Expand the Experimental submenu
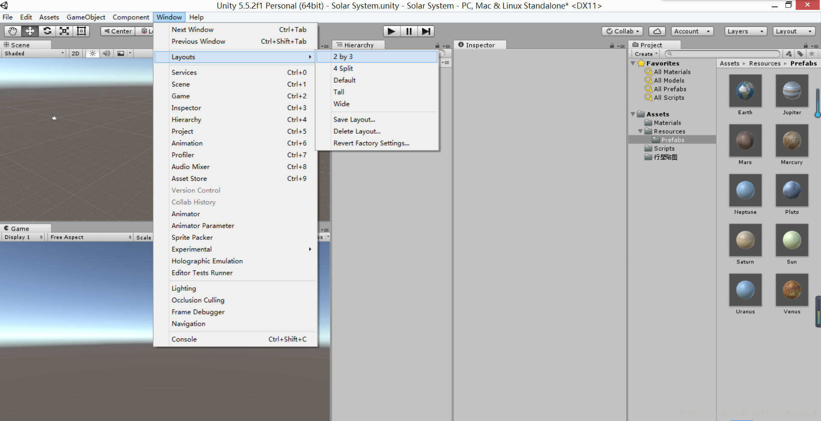The height and width of the screenshot is (421, 821). click(236, 249)
